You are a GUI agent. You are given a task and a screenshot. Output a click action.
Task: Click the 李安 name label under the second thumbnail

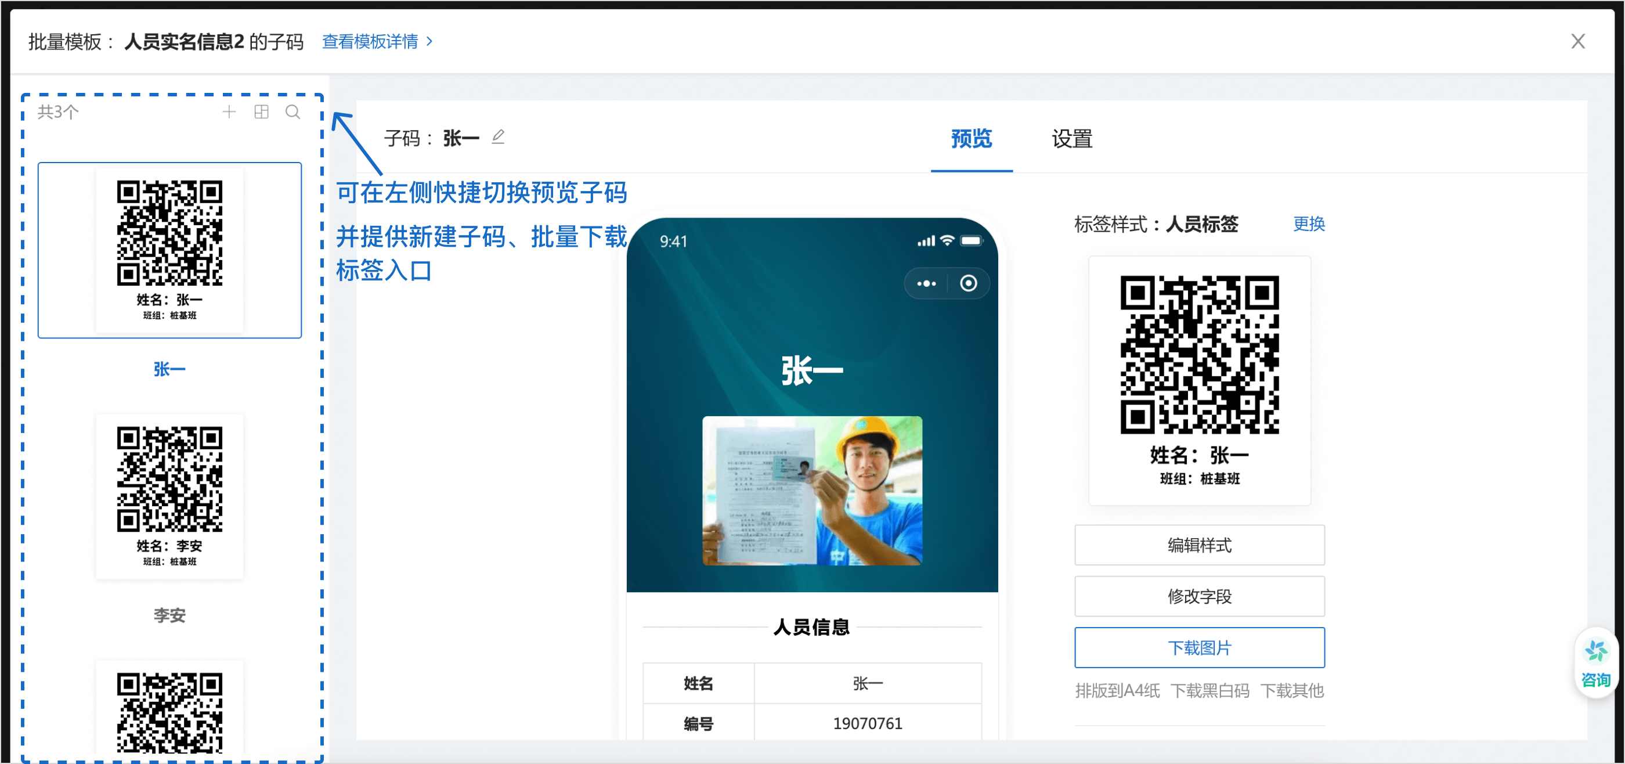tap(169, 615)
